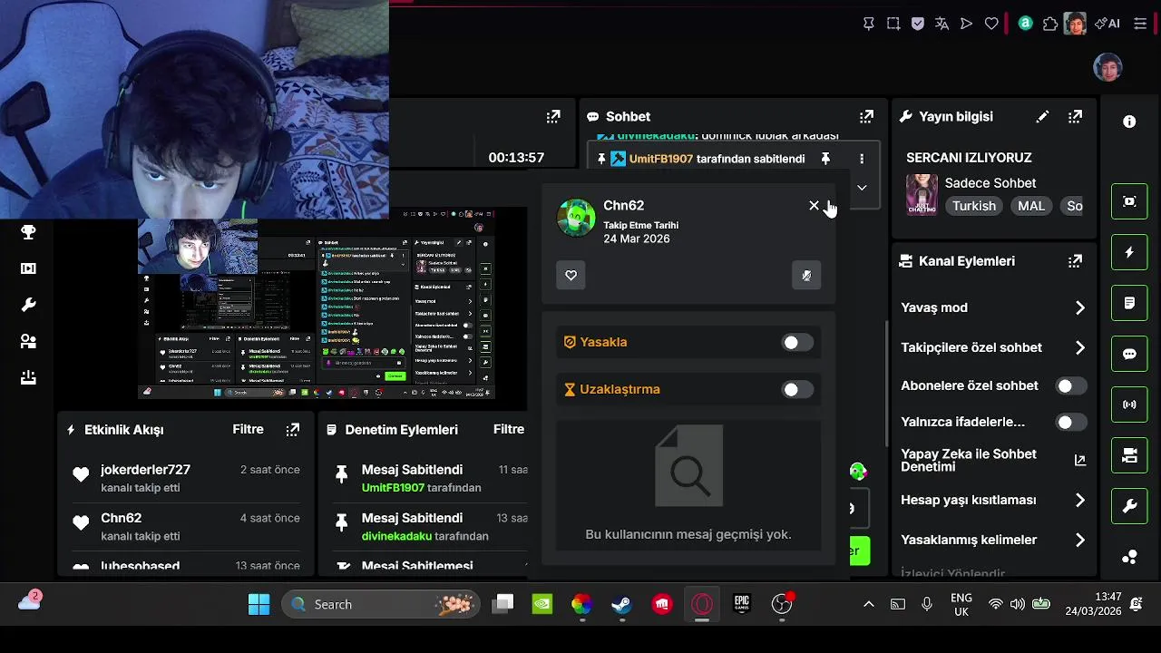The image size is (1161, 653).
Task: Click UmitFB1907 in Denetim Eylemleri list
Action: click(x=393, y=488)
